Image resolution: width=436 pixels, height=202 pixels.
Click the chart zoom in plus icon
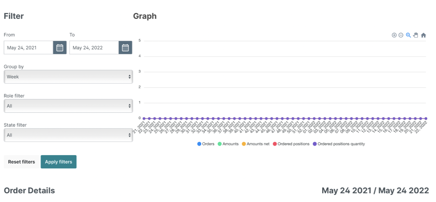[x=394, y=35]
